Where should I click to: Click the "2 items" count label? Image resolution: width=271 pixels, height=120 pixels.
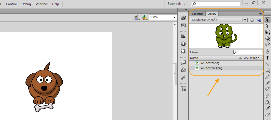[x=194, y=52]
